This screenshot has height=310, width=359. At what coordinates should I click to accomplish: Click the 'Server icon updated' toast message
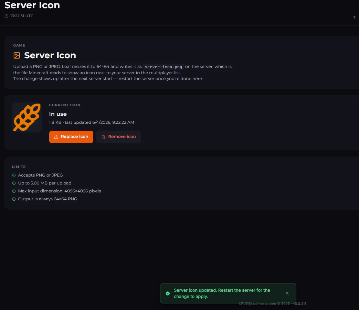pos(222,293)
